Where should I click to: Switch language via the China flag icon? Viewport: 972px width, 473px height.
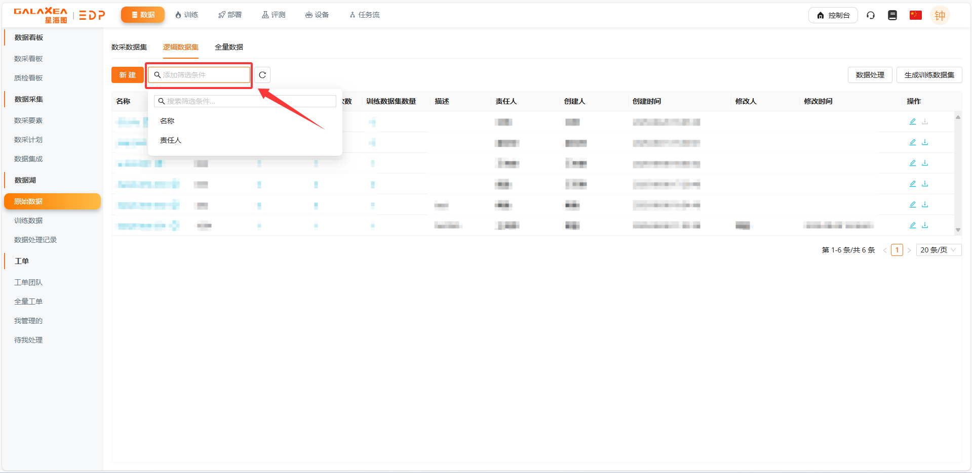(x=915, y=15)
